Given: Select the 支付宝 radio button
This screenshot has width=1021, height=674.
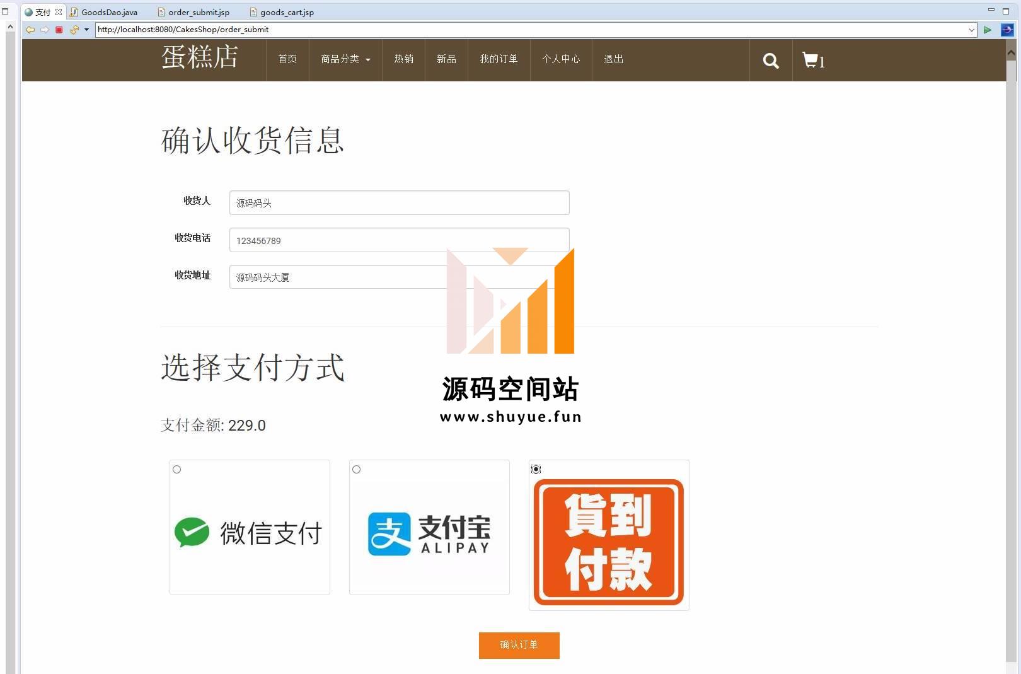Looking at the screenshot, I should coord(357,469).
